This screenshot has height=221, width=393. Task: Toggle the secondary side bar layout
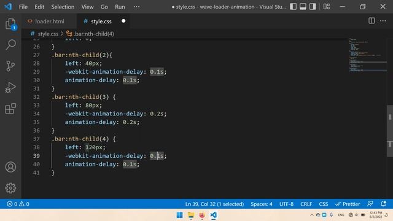click(313, 7)
